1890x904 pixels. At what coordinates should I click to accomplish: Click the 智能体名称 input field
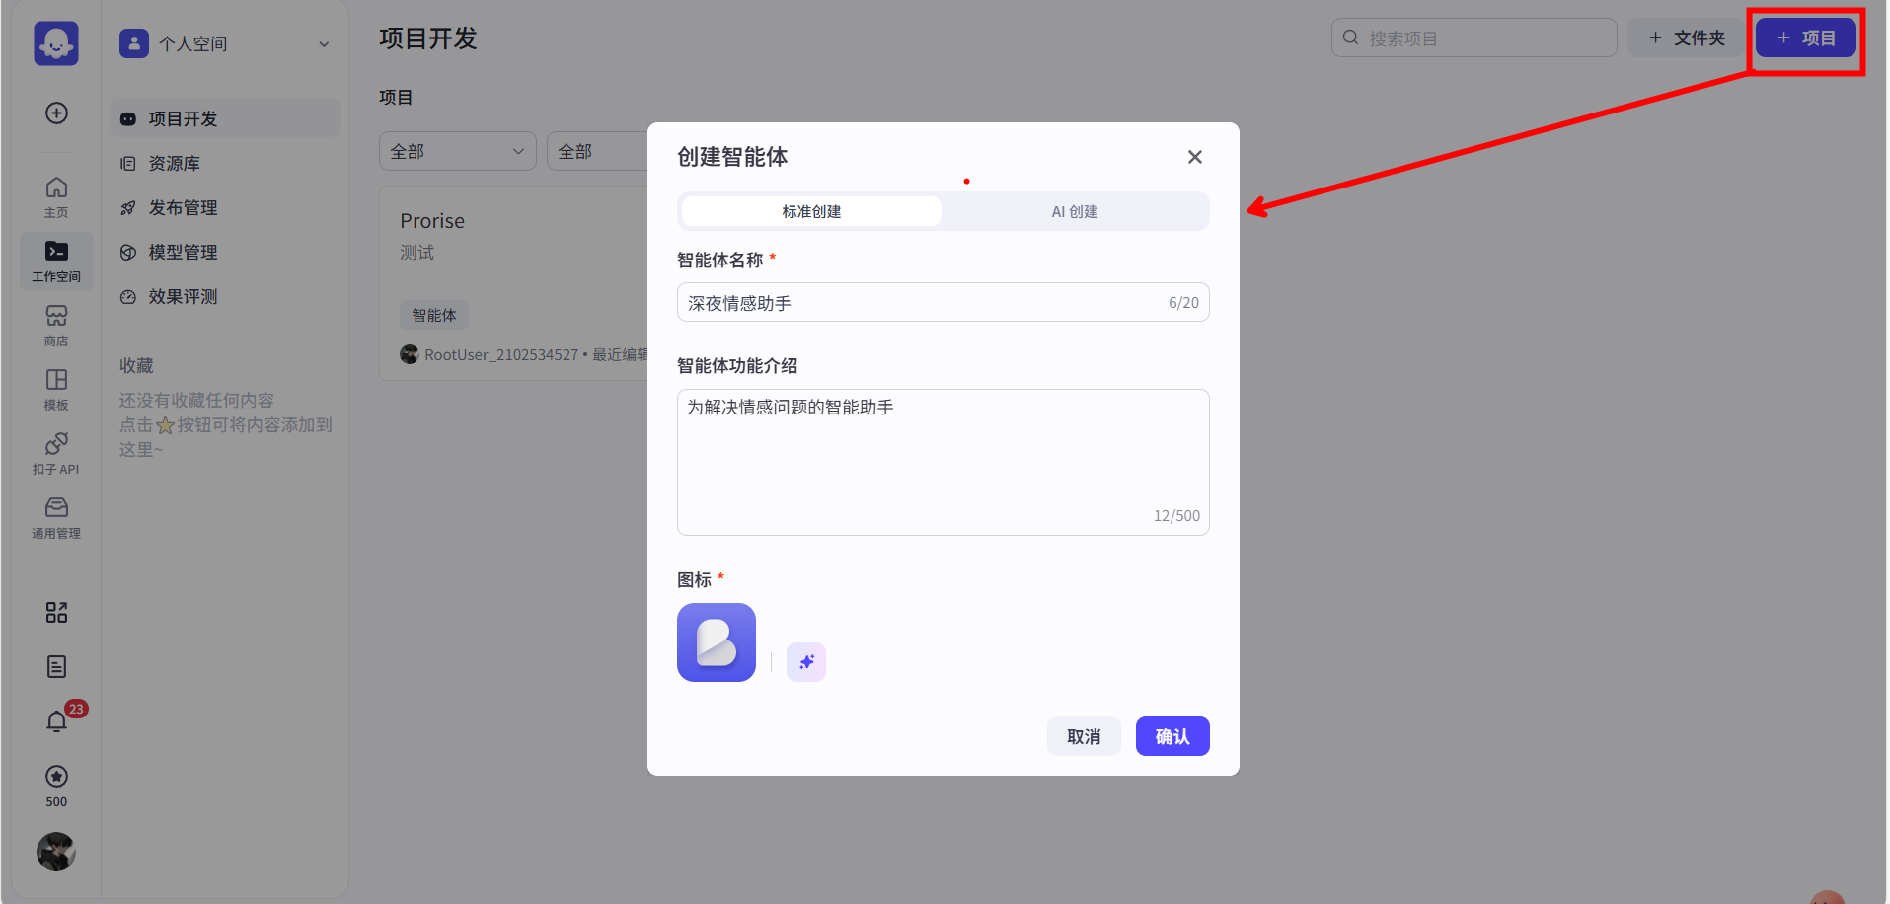pyautogui.click(x=923, y=303)
